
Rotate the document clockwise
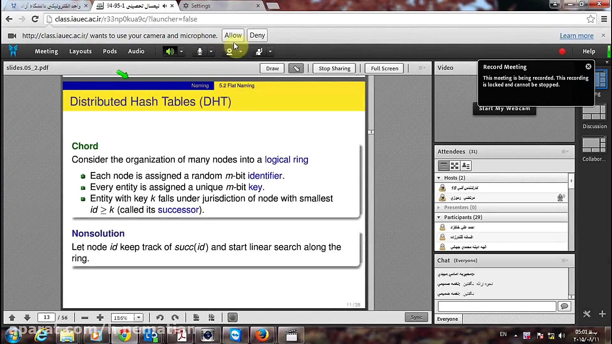click(x=175, y=318)
